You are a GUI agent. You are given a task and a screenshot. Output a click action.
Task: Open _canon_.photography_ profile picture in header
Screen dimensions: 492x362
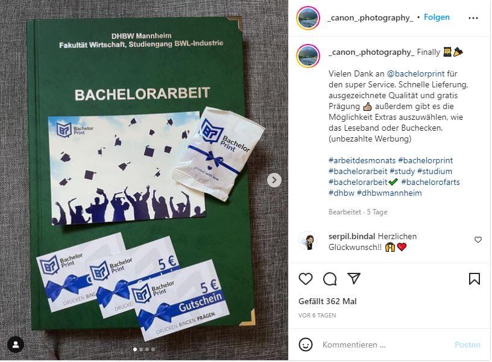308,18
